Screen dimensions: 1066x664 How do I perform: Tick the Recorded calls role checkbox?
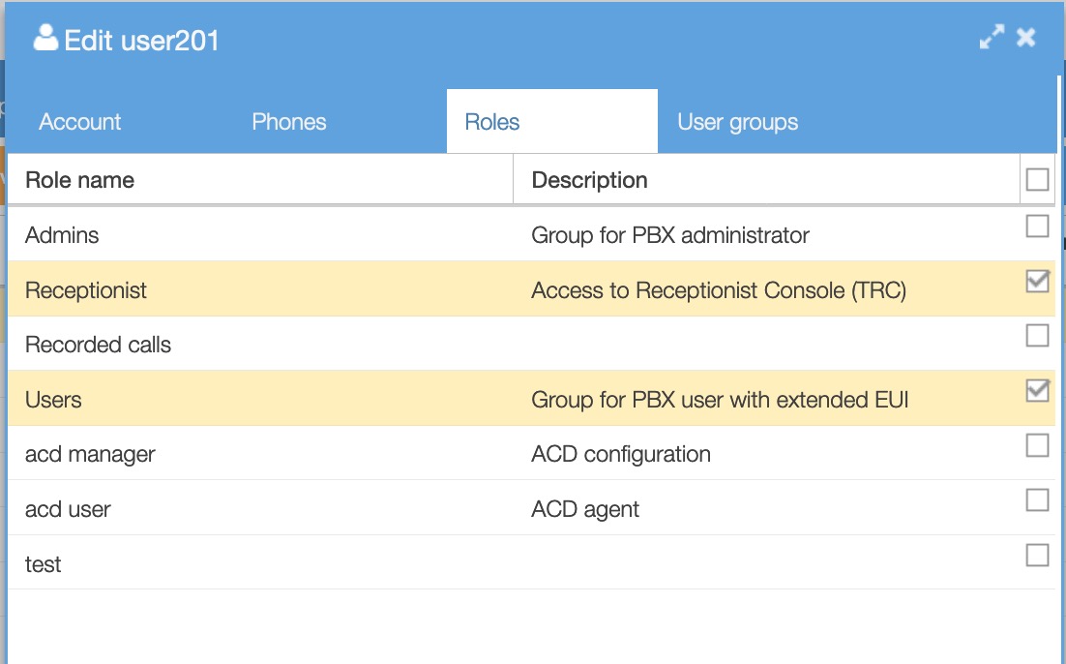(1037, 336)
